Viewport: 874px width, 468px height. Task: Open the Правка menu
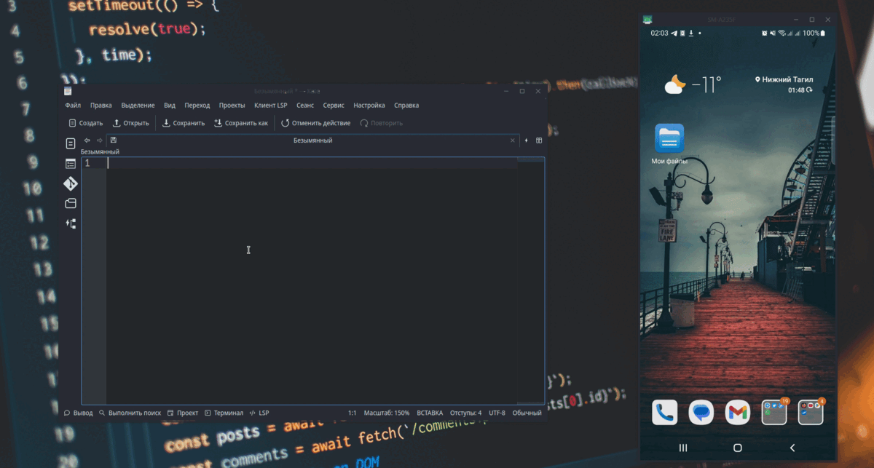tap(101, 106)
